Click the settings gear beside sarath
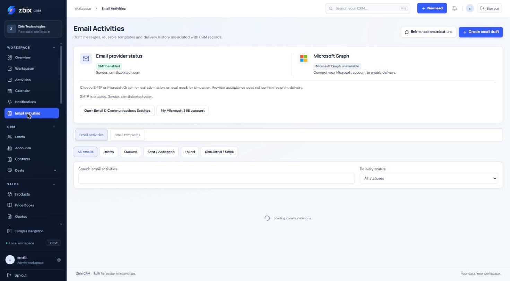Viewport: 510px width, 281px height. 59,260
